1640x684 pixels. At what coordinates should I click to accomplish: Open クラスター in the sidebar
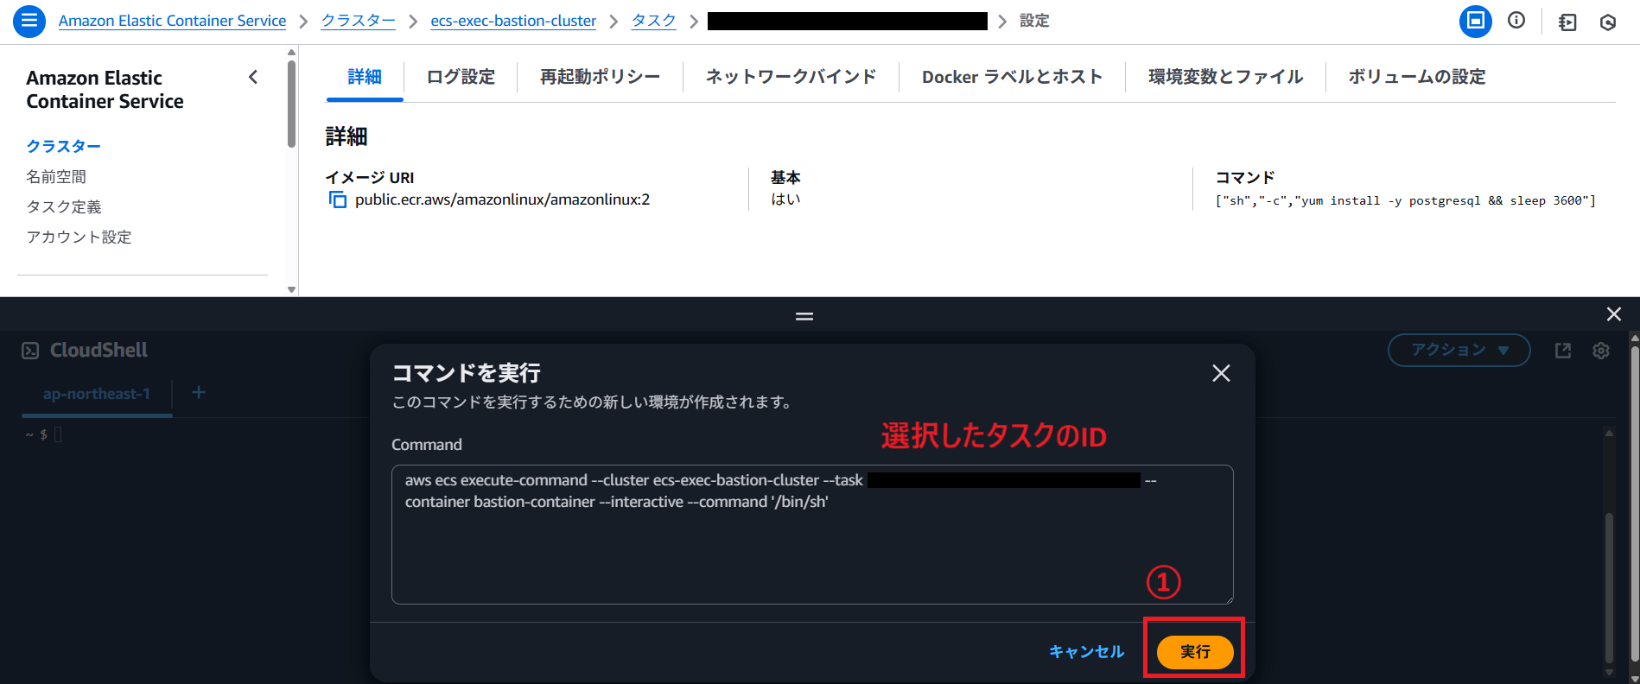[63, 146]
